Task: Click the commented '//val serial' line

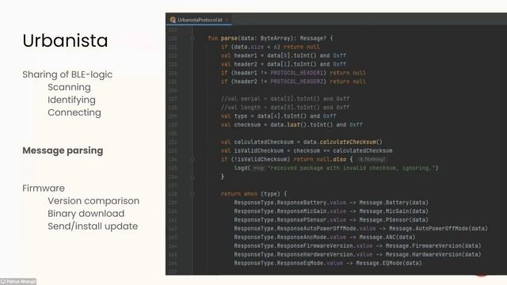Action: pyautogui.click(x=285, y=99)
